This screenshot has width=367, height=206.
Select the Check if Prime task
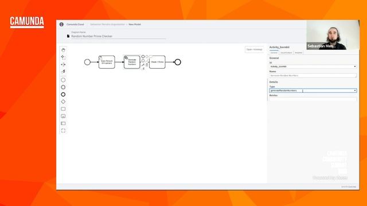157,62
